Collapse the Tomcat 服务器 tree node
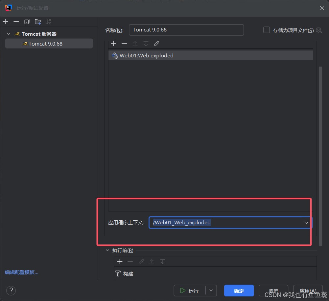Viewport: 329px width, 301px height. [9, 34]
